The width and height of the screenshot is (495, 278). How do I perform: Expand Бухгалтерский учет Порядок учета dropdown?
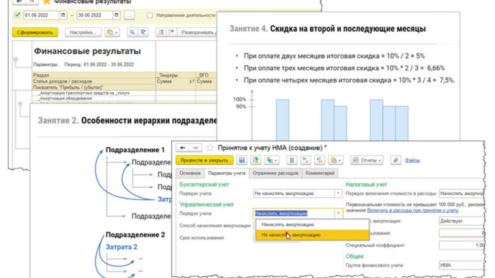coord(338,193)
